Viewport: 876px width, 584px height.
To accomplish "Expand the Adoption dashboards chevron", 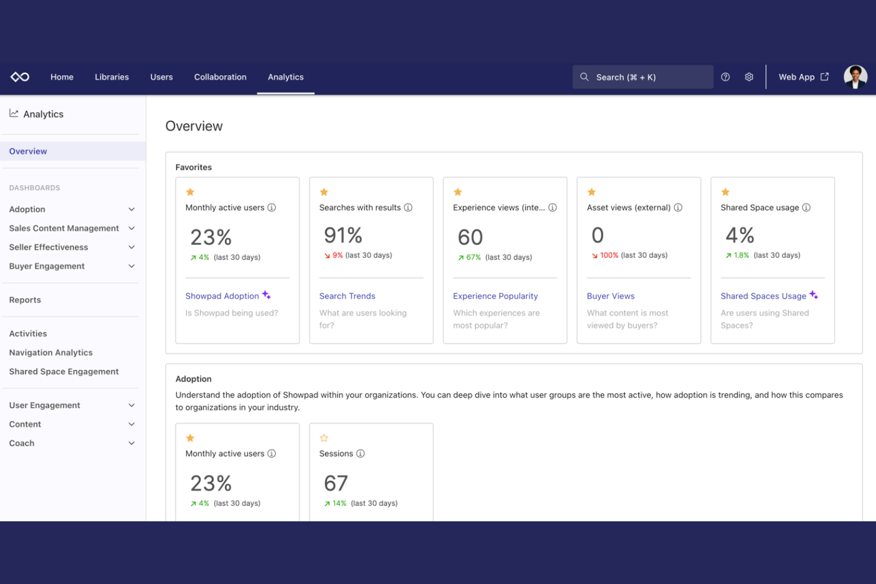I will pyautogui.click(x=131, y=209).
